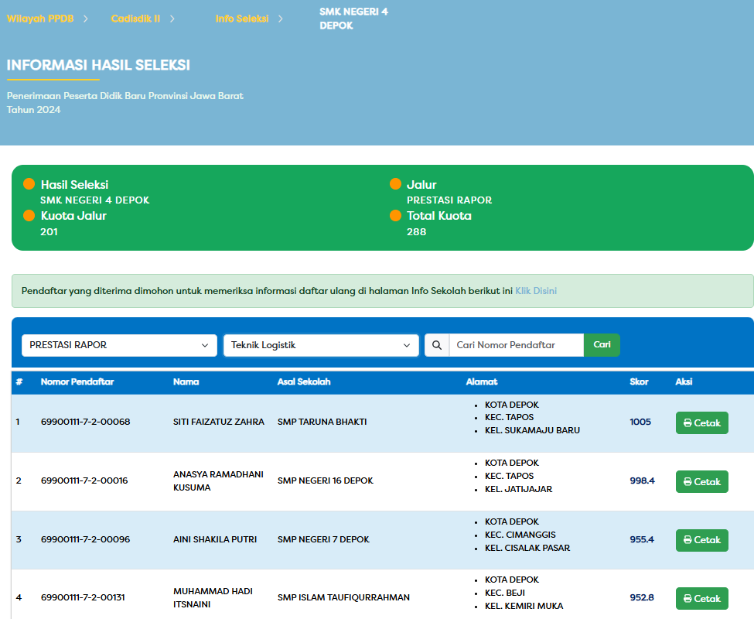The width and height of the screenshot is (754, 619).
Task: Open the Klik Disini link
Action: [x=535, y=291]
